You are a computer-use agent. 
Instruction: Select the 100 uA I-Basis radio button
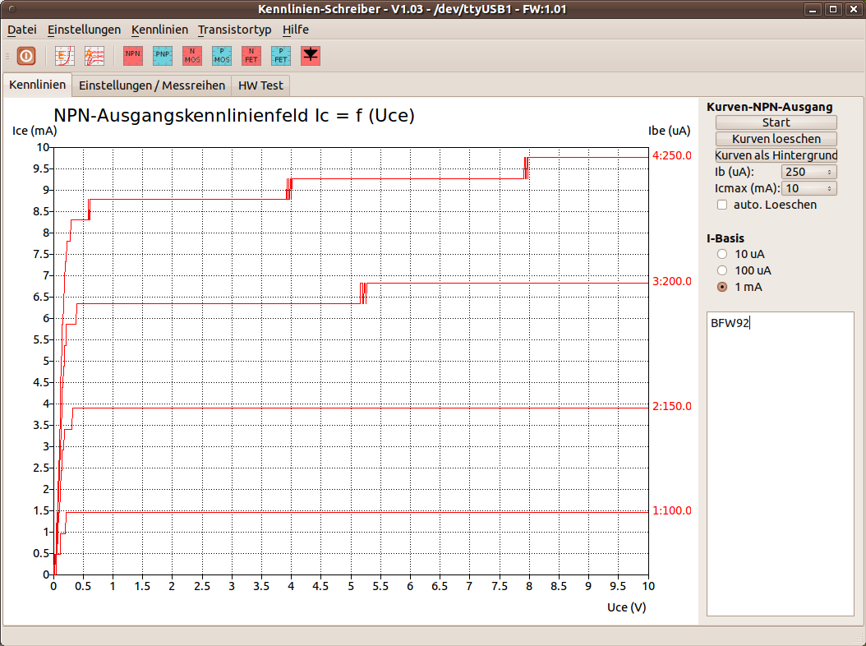(722, 270)
